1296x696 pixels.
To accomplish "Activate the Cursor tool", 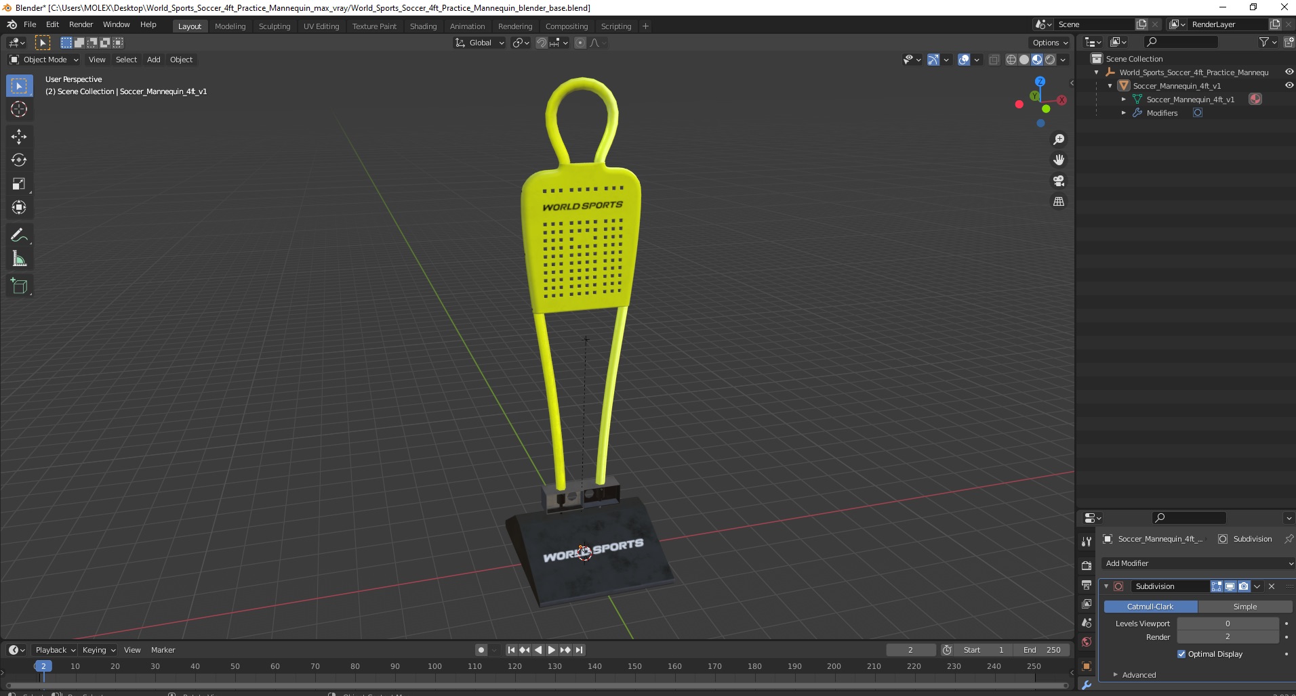I will click(x=19, y=109).
